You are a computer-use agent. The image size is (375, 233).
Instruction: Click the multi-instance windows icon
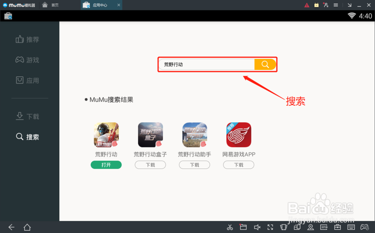297,227
